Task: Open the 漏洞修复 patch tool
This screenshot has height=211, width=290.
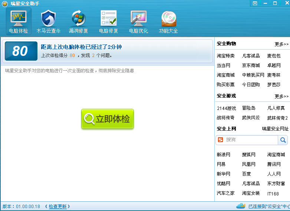Action: pos(78,21)
